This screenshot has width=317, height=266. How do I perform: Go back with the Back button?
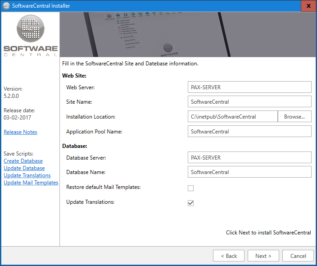pyautogui.click(x=229, y=256)
